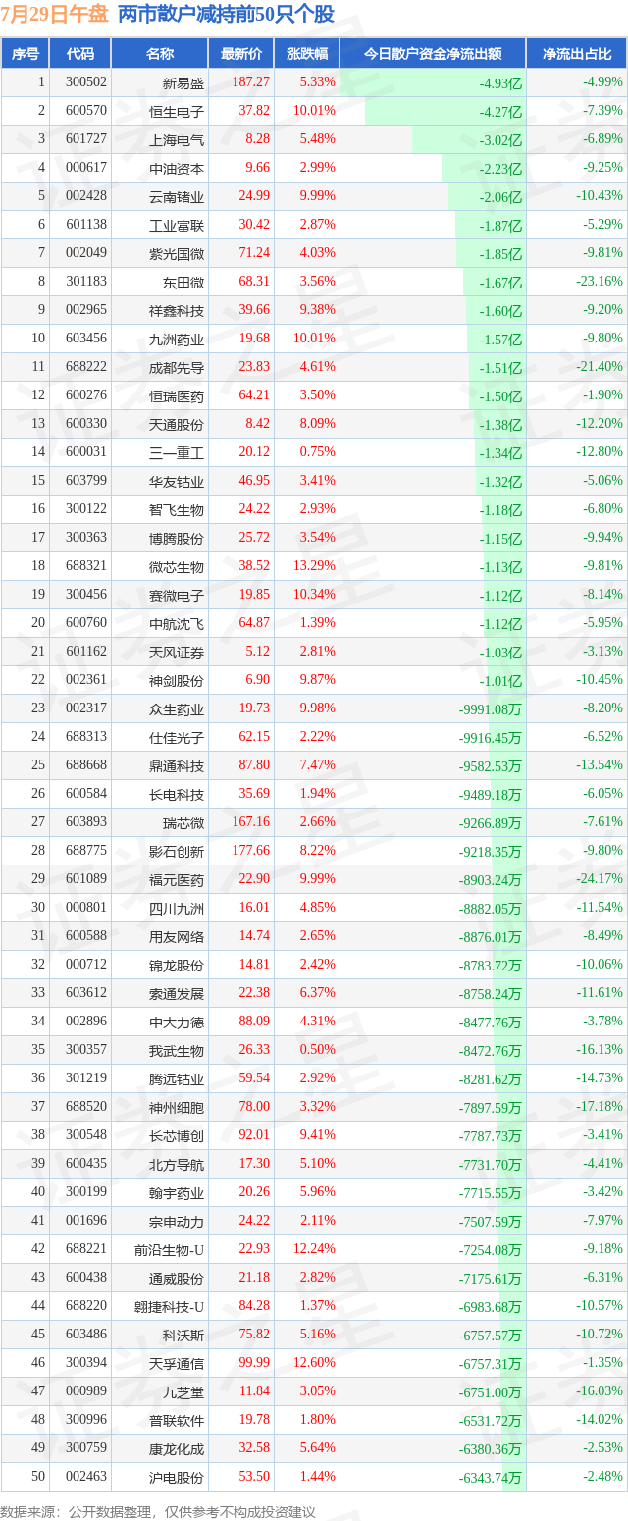Click the outflow -1.32亿 for 华友钴业
Screen dimensions: 628x1521
pos(500,481)
